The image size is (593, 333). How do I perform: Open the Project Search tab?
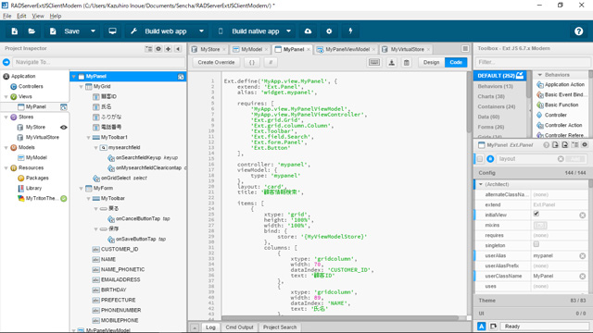tap(280, 327)
